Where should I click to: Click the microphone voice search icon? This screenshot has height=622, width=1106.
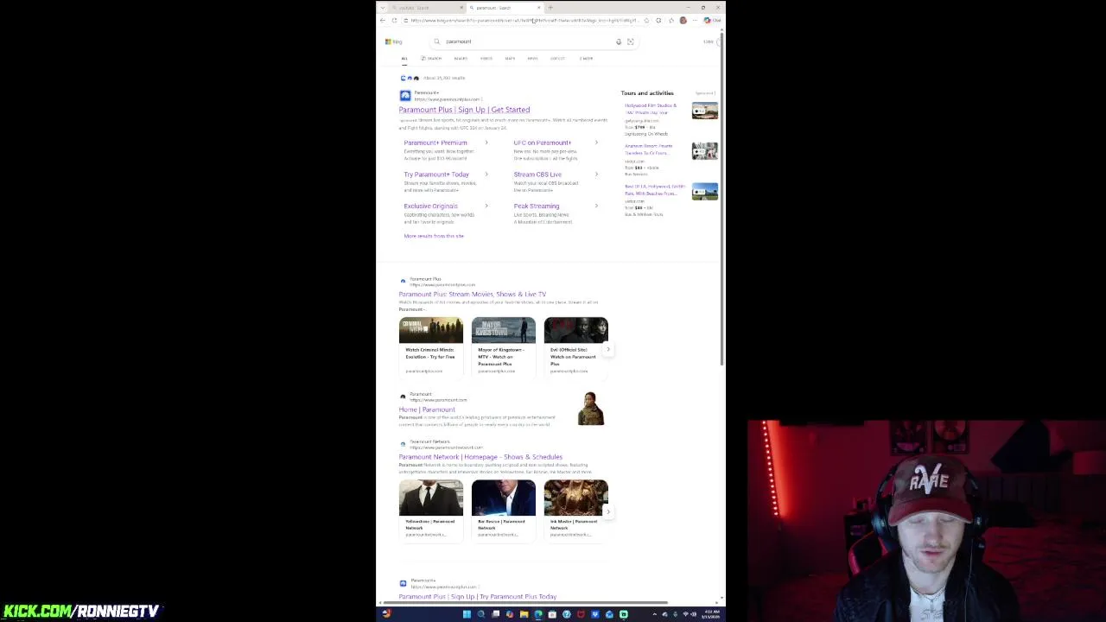(x=619, y=41)
